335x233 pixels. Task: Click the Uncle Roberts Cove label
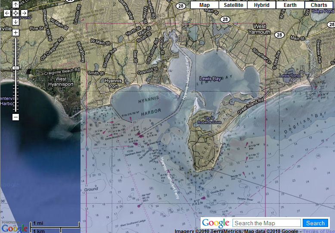point(209,120)
